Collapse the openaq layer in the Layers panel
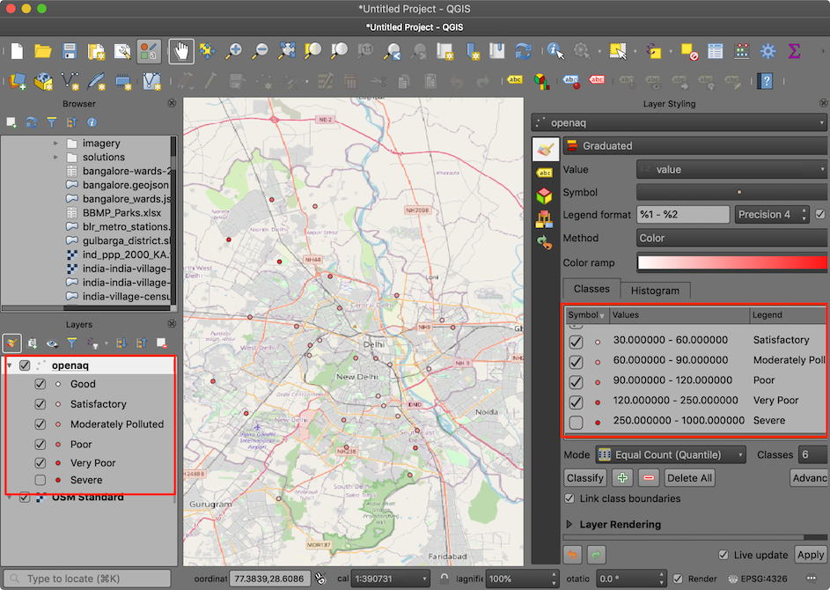830x590 pixels. coord(10,365)
